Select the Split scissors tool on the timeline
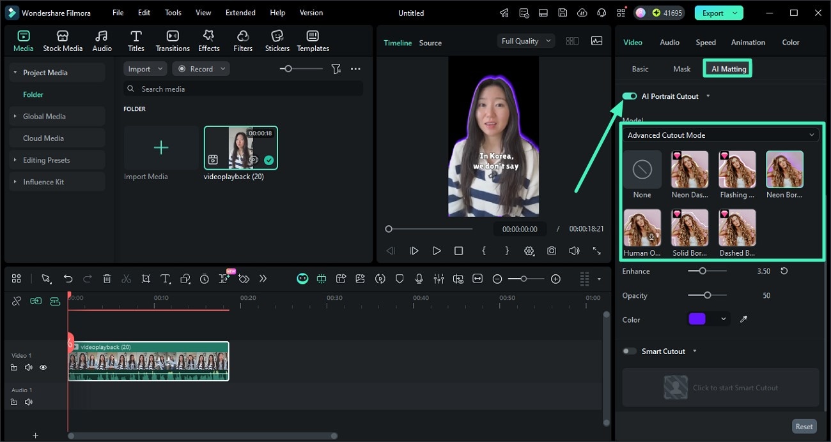Screen dimensions: 831x442 point(126,279)
